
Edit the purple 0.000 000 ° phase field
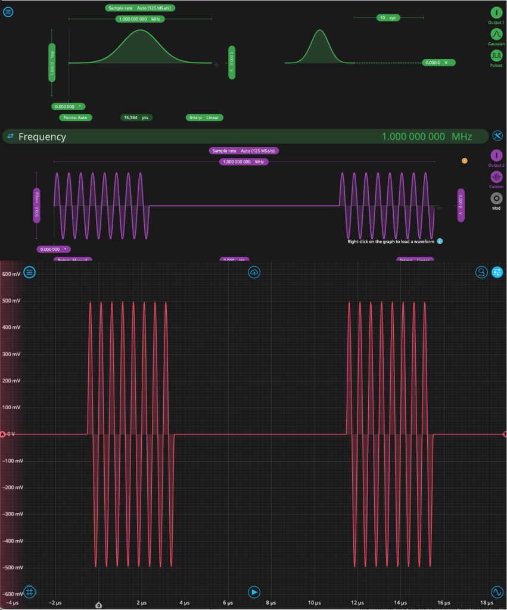coord(54,250)
